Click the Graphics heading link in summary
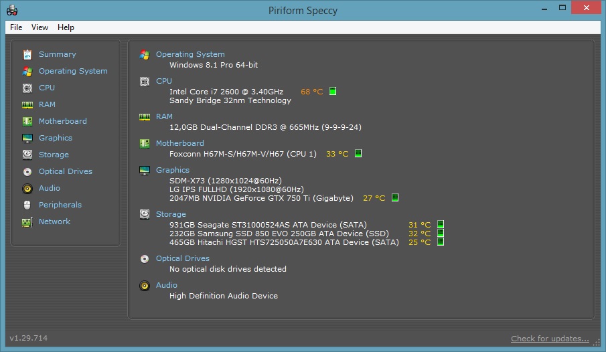This screenshot has height=352, width=606. point(172,170)
